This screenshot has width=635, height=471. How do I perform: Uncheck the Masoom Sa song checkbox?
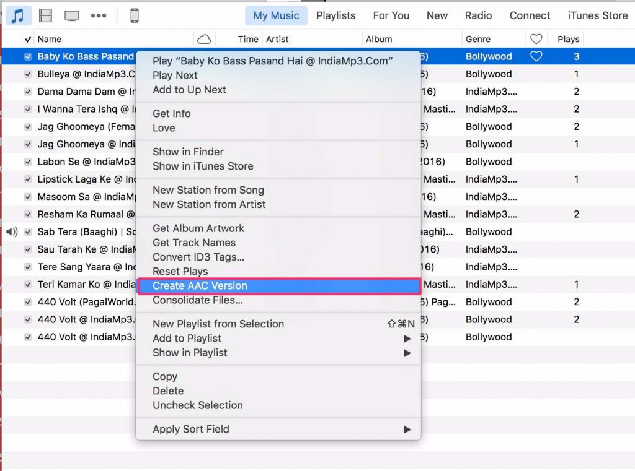pyautogui.click(x=28, y=197)
